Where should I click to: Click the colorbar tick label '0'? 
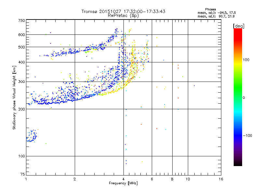click(244, 98)
